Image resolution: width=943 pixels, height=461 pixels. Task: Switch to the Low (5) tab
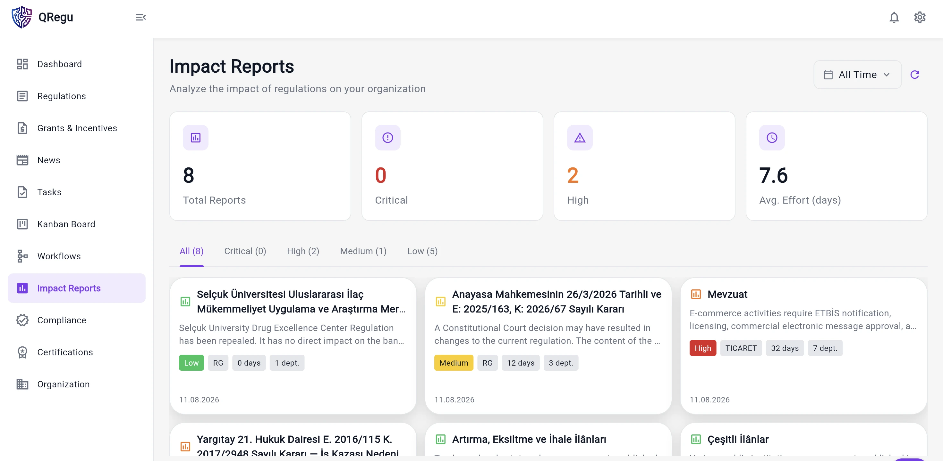tap(422, 251)
